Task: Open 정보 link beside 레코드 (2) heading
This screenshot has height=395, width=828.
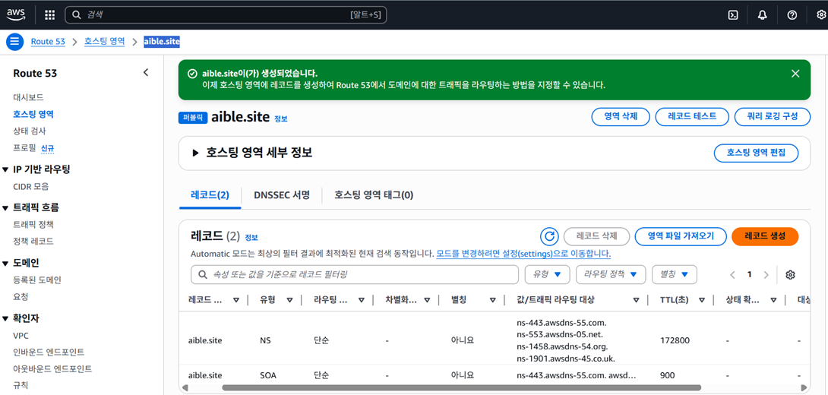Action: click(251, 239)
